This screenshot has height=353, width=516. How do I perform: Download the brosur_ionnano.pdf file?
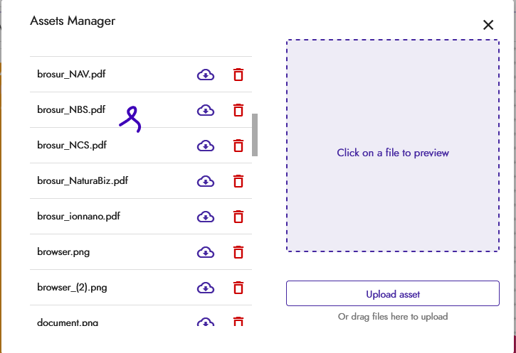[x=206, y=217]
